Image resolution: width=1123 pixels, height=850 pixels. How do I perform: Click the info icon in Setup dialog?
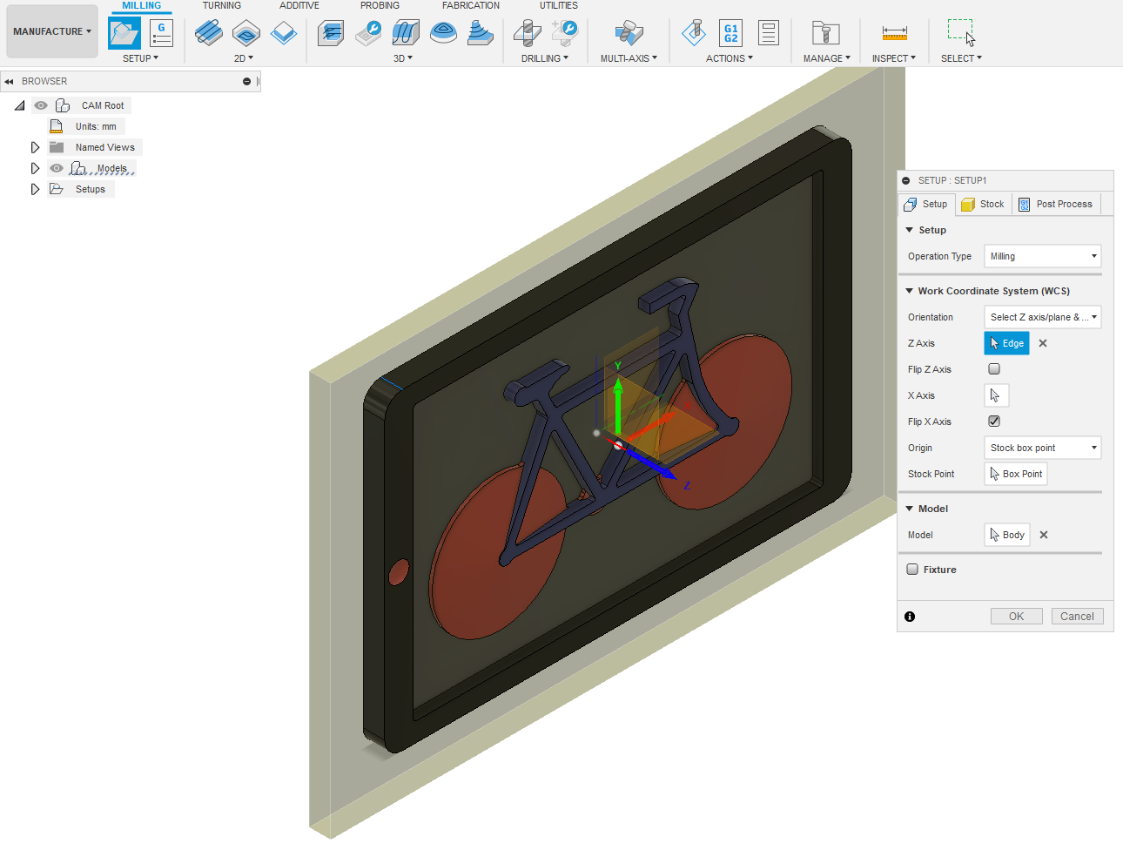910,617
